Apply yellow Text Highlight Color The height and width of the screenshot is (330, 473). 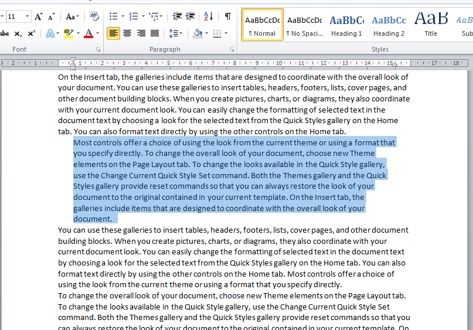[x=69, y=33]
